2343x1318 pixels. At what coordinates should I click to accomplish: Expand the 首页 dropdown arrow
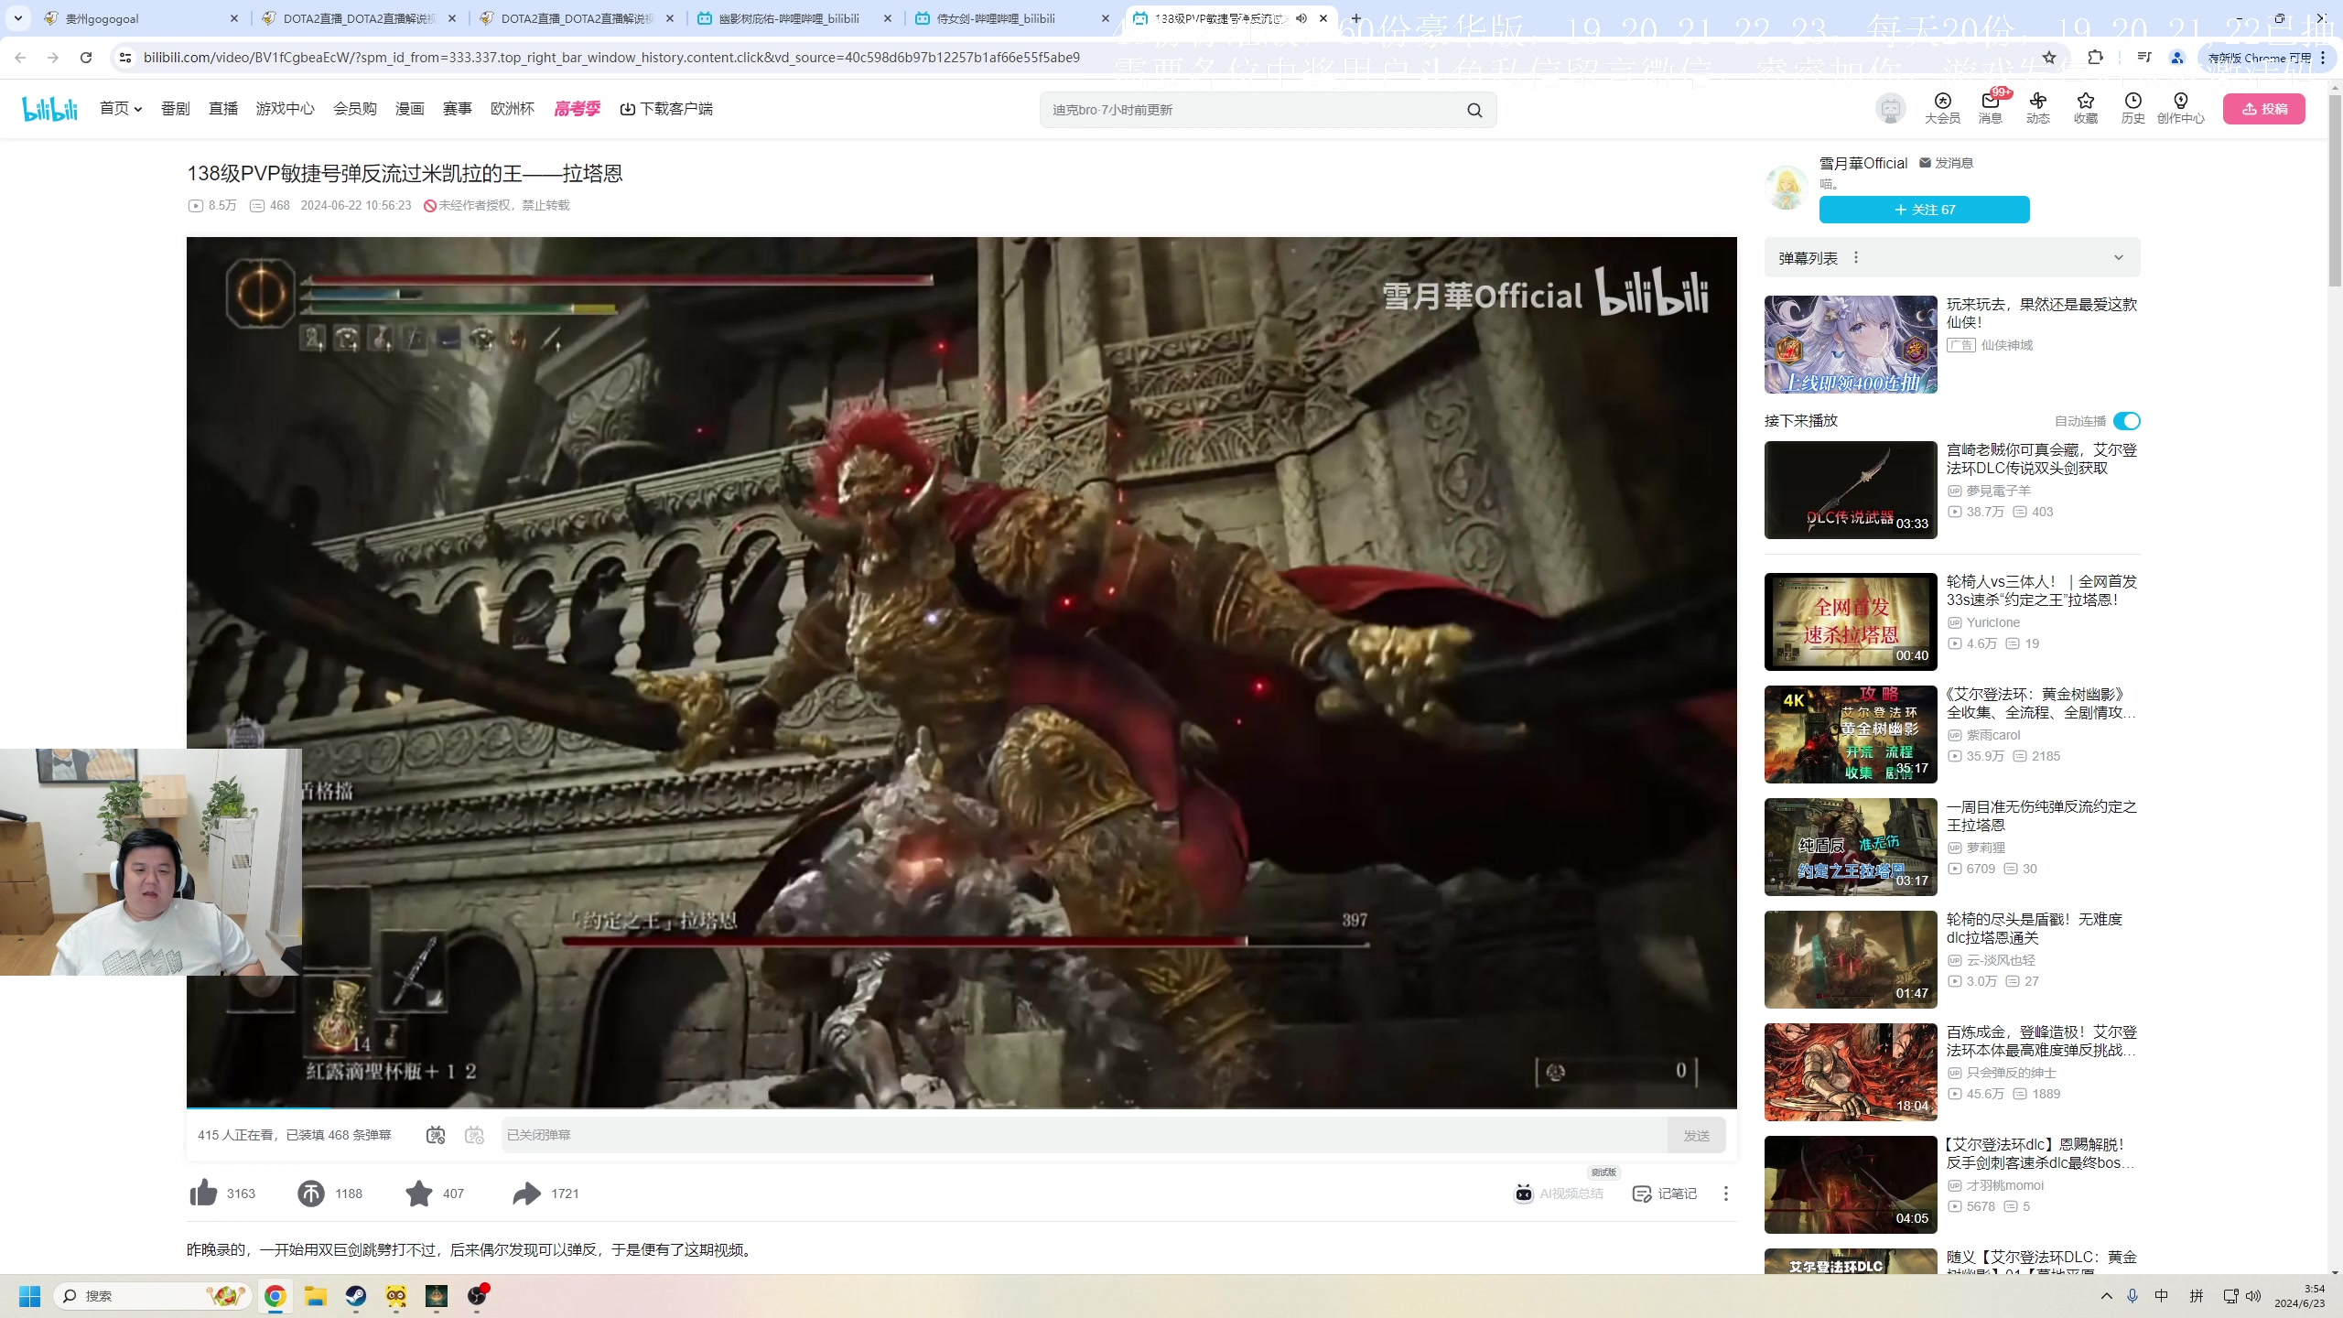tap(138, 109)
